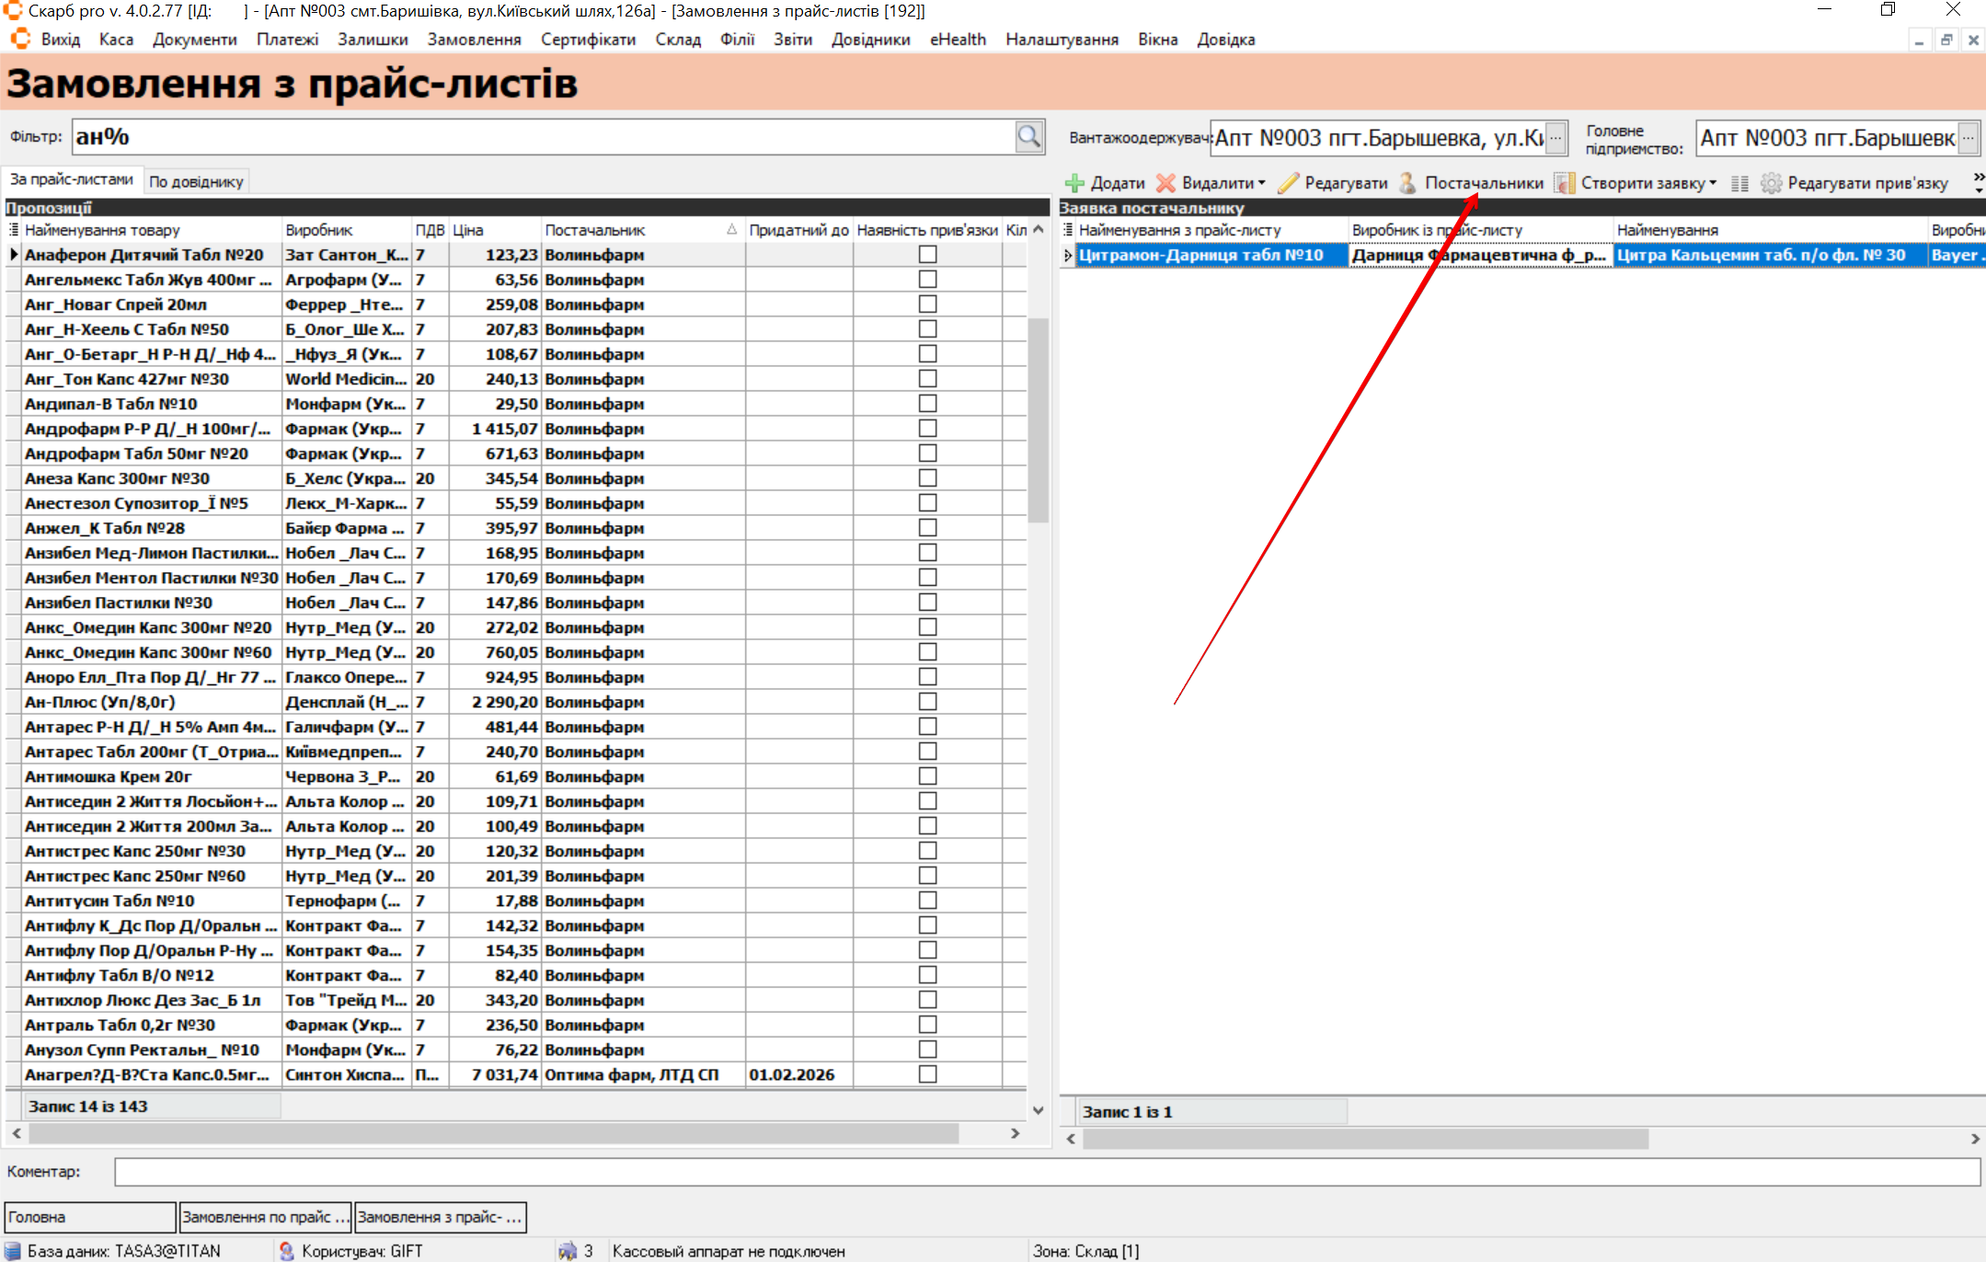Click the Головна window button at bottom
This screenshot has height=1262, width=1986.
[89, 1217]
